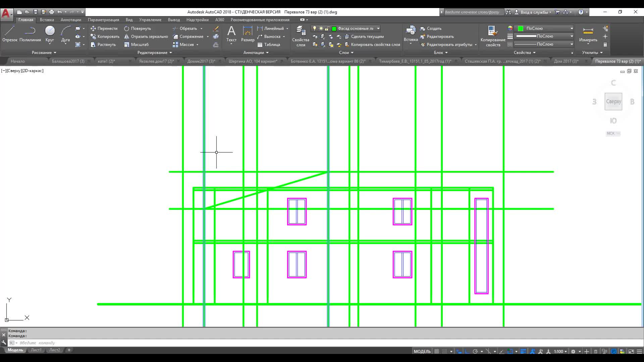Toggle object snap in status bar
The height and width of the screenshot is (362, 644).
[x=510, y=351]
